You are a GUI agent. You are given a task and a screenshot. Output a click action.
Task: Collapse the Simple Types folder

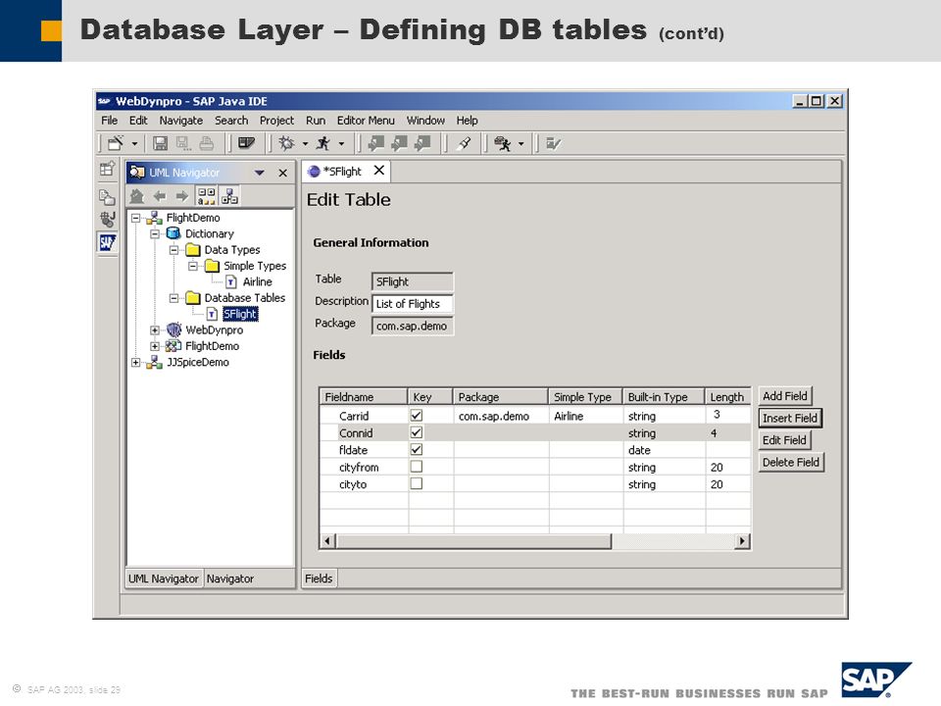tap(193, 266)
